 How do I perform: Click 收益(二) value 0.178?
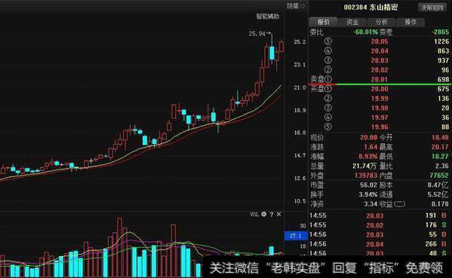point(440,204)
